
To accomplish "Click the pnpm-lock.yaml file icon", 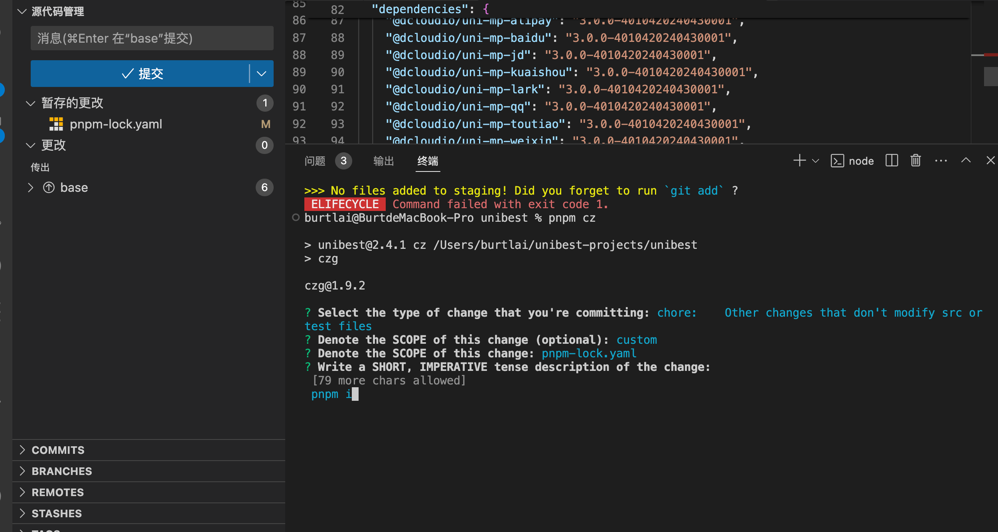I will 56,124.
